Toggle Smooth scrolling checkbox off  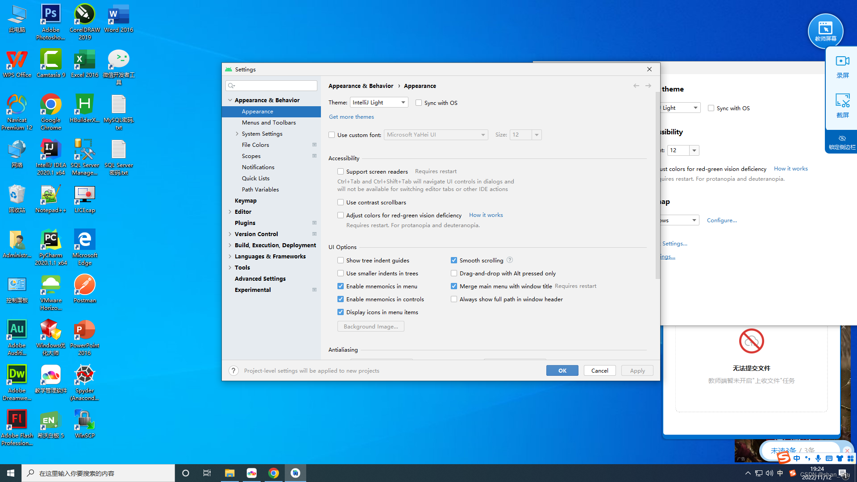[x=454, y=260]
